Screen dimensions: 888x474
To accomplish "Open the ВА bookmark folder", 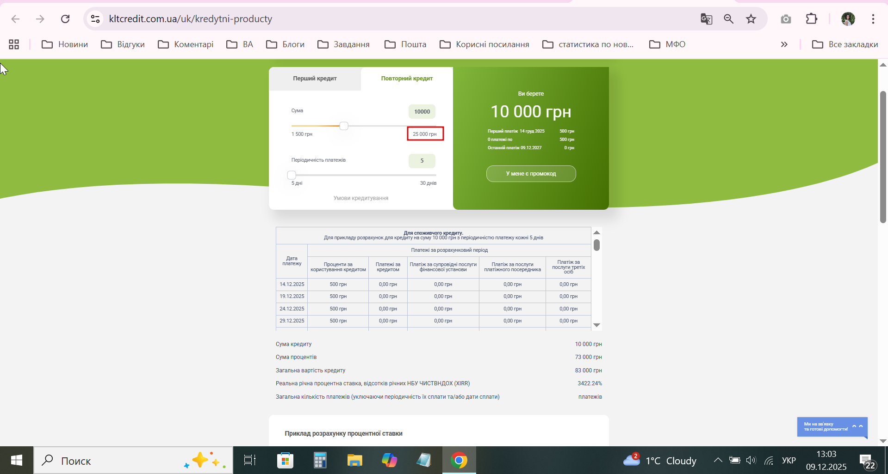I will point(240,44).
